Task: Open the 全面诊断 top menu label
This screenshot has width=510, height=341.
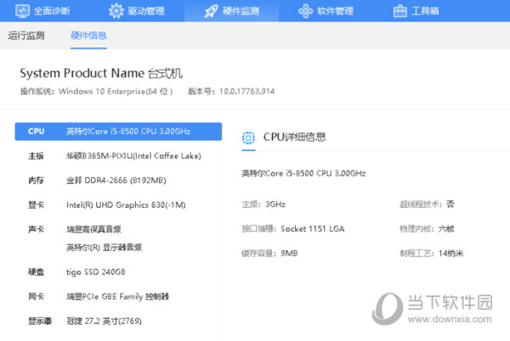Action: pyautogui.click(x=52, y=11)
